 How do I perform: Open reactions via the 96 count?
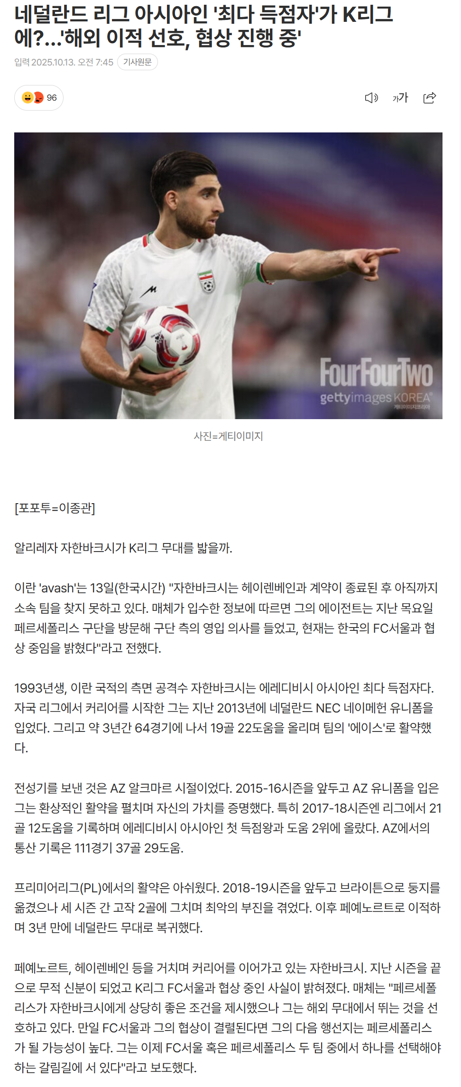[x=52, y=98]
